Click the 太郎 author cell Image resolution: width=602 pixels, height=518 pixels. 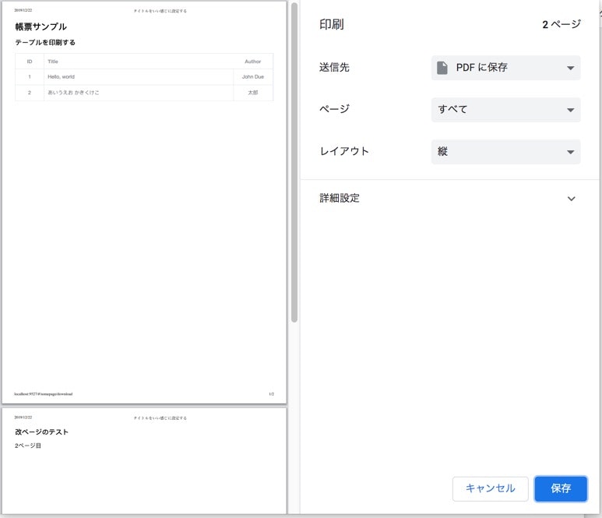click(x=252, y=93)
